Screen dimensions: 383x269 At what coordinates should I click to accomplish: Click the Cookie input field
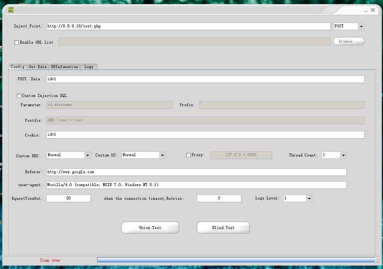(205, 135)
